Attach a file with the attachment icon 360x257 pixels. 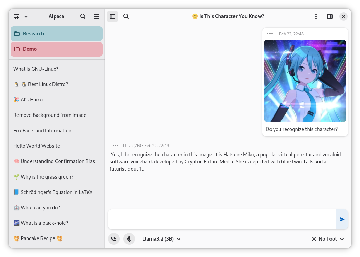[114, 239]
